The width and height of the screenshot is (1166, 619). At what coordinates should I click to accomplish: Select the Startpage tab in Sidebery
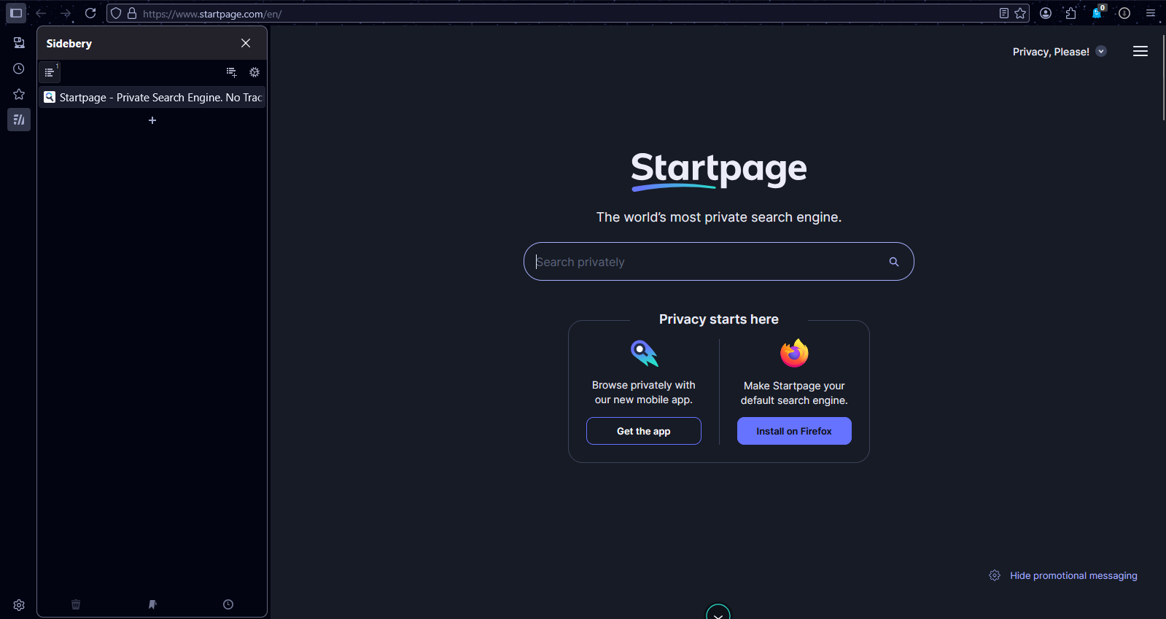152,98
